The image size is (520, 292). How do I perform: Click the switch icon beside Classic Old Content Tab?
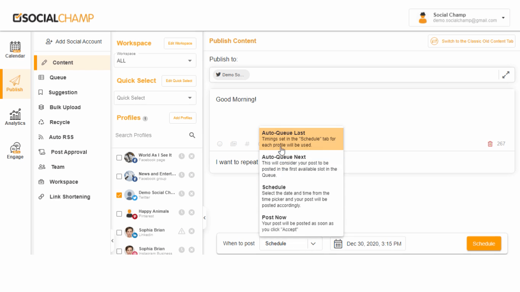pyautogui.click(x=434, y=41)
